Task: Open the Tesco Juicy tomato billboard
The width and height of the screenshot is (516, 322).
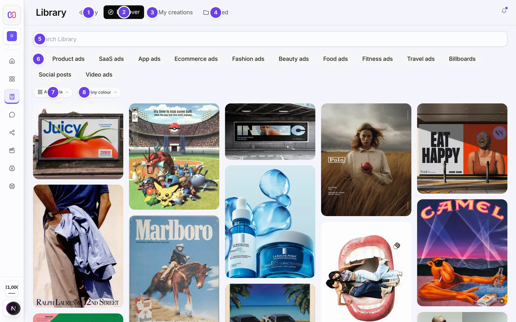Action: point(78,141)
